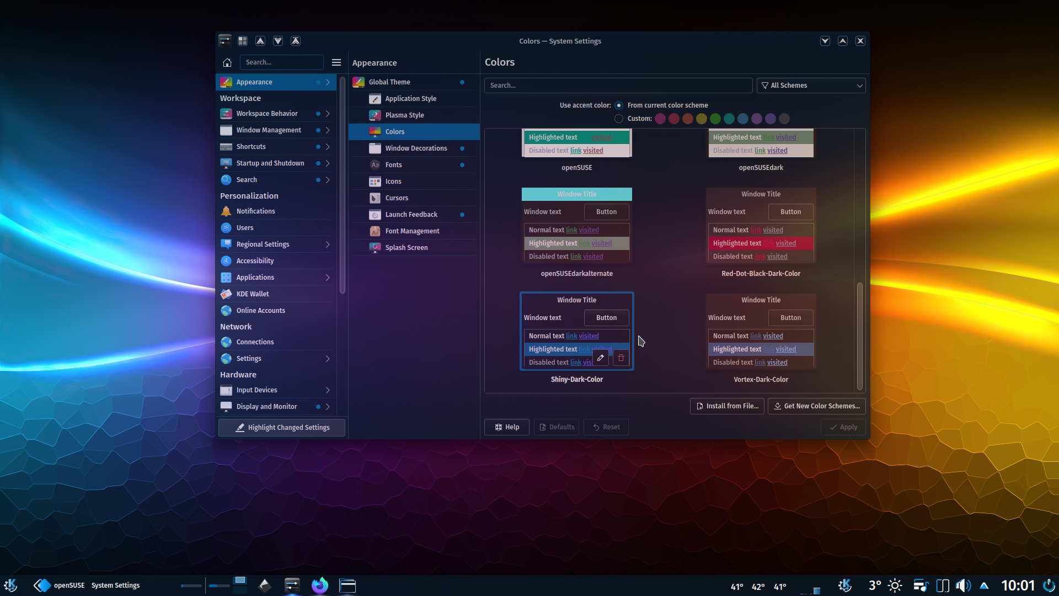Screen dimensions: 1059x596
Task: Focus the sidebar settings search field
Action: click(x=281, y=62)
